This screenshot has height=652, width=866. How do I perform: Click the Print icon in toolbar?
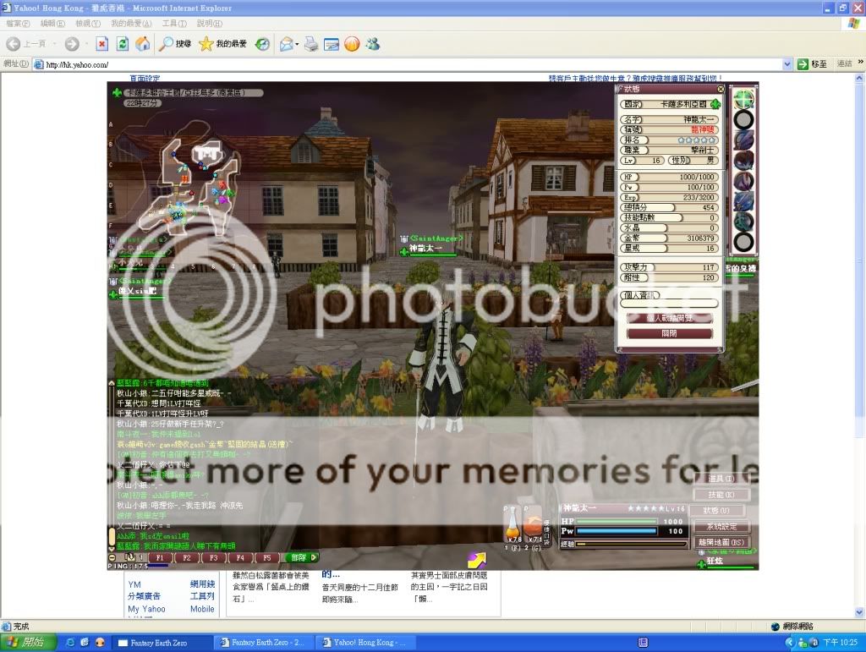[310, 44]
